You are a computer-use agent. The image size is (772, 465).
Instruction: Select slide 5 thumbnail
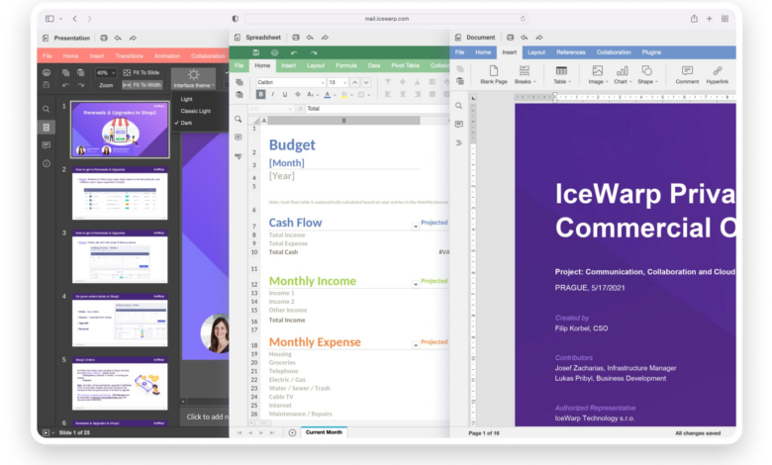click(x=120, y=383)
